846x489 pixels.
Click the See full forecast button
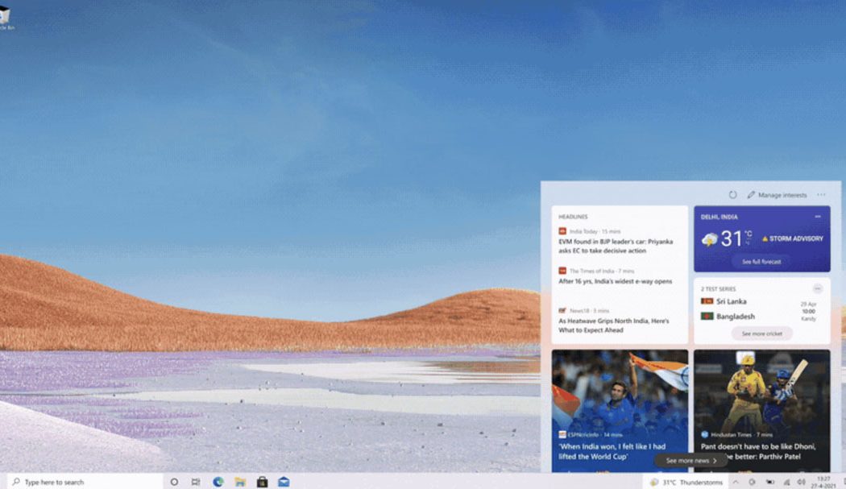coord(761,262)
